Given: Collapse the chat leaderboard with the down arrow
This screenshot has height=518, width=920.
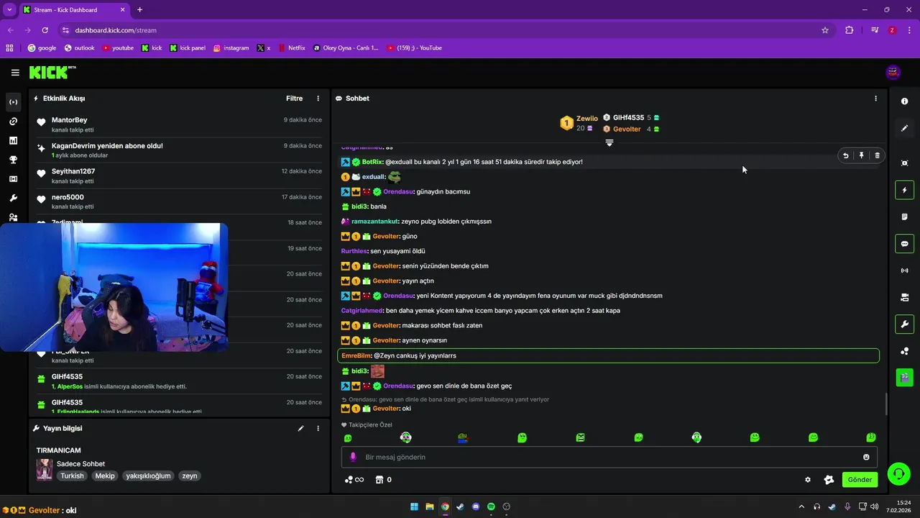Looking at the screenshot, I should (x=609, y=142).
